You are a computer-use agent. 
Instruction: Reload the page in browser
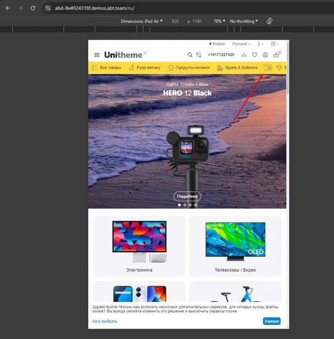pyautogui.click(x=33, y=8)
